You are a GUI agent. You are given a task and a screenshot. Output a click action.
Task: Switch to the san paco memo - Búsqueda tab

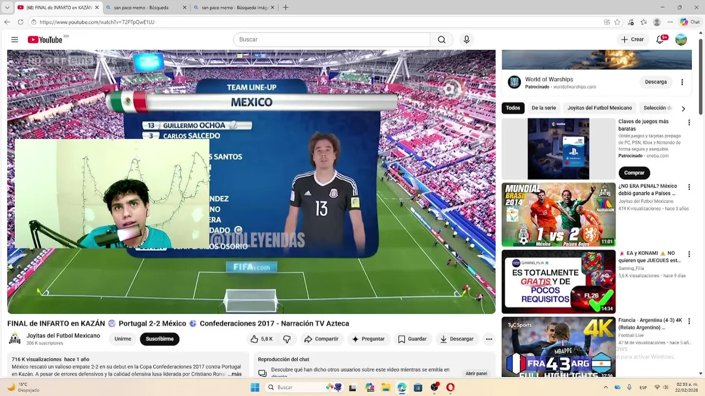(146, 8)
